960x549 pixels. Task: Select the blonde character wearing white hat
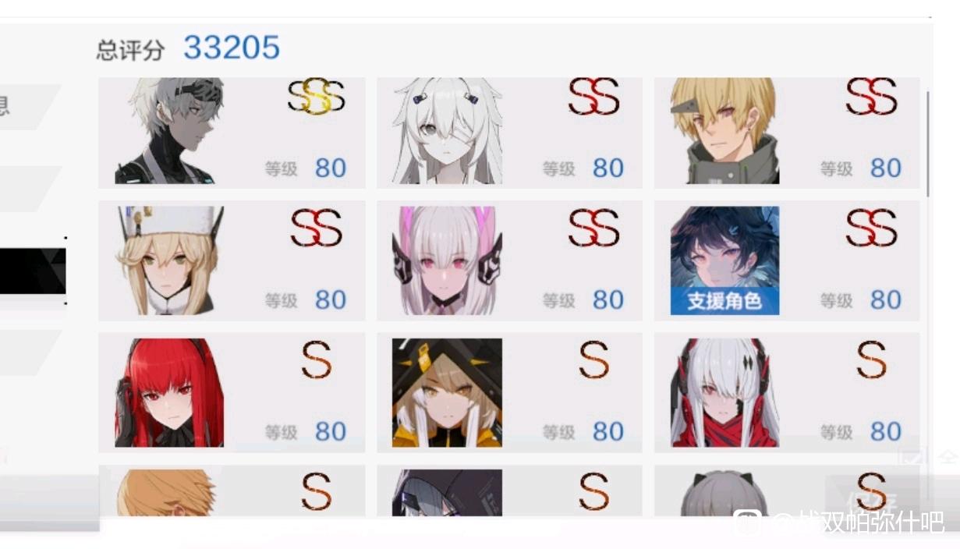click(169, 260)
